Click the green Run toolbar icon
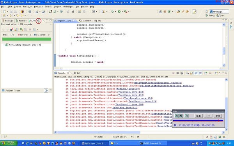Screen dimensions: 234x146 119,11
